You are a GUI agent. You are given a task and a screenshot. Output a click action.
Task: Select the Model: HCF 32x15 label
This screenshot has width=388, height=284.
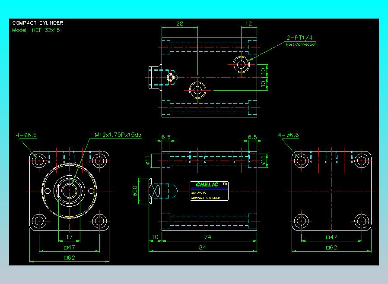coord(36,30)
